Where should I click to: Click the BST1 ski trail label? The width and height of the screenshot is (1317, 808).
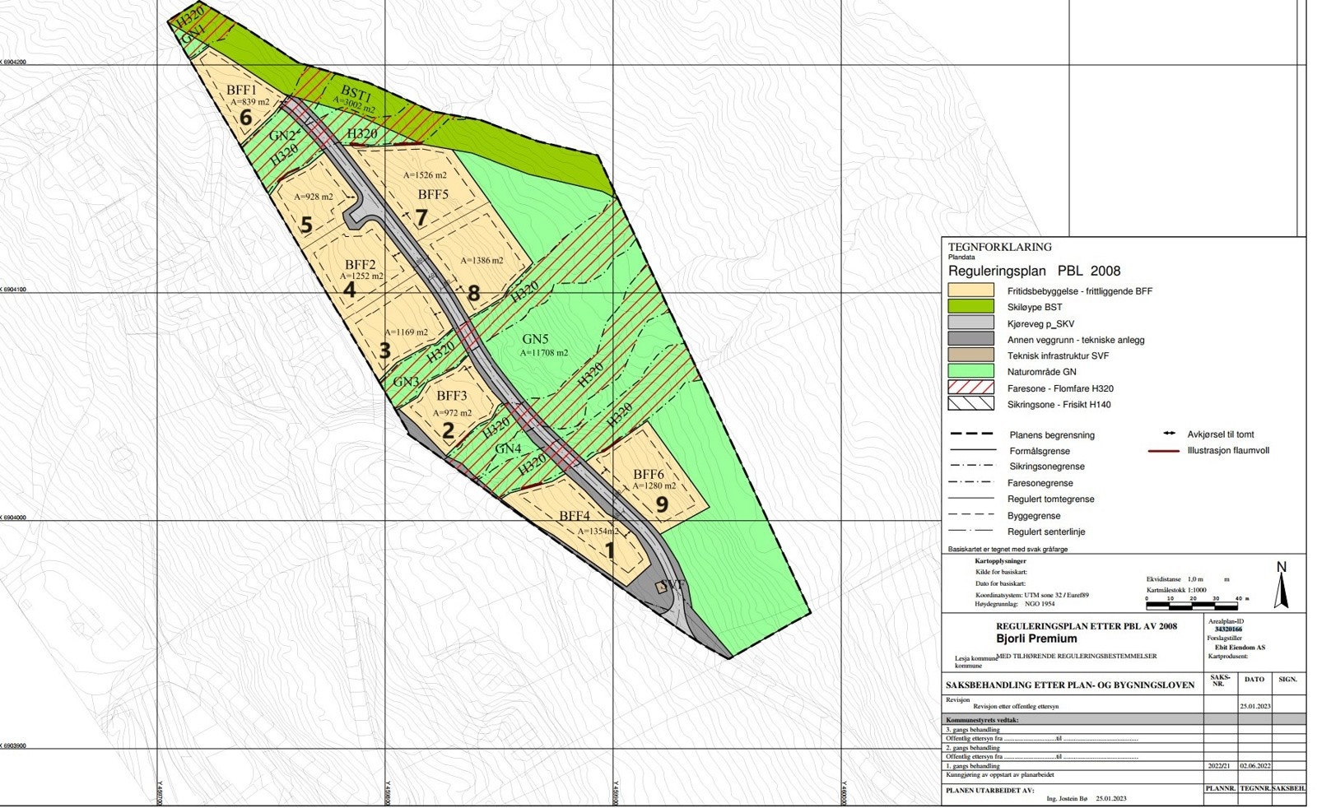tap(356, 94)
